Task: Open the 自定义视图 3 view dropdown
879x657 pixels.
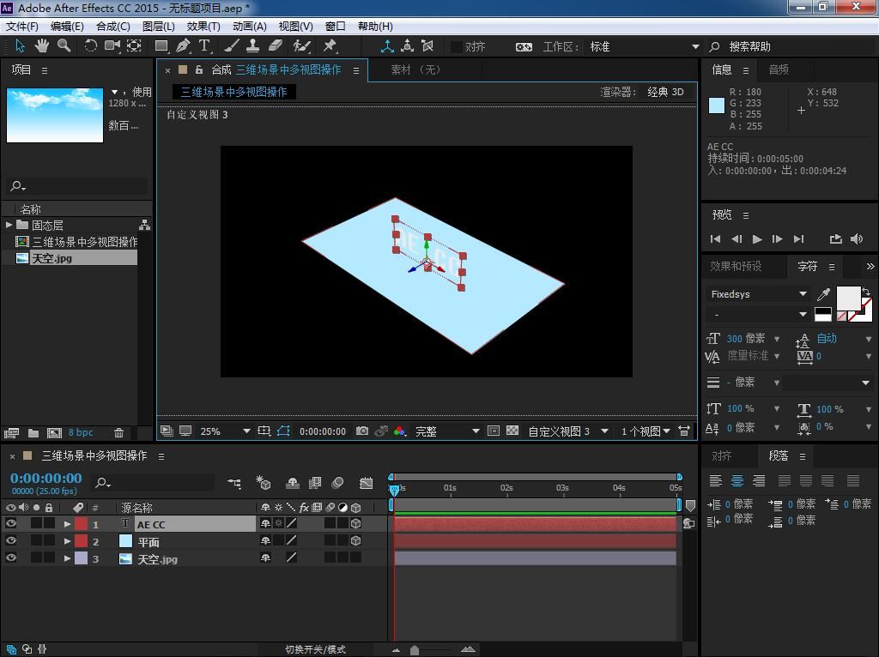Action: point(568,431)
